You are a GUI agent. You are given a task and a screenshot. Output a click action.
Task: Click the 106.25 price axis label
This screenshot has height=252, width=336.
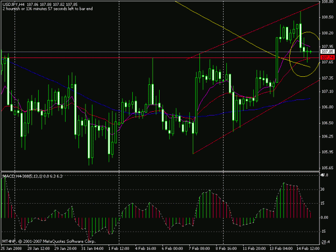(327, 136)
